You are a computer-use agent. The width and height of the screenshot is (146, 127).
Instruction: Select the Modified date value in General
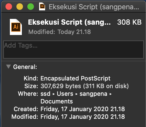[x=83, y=117]
